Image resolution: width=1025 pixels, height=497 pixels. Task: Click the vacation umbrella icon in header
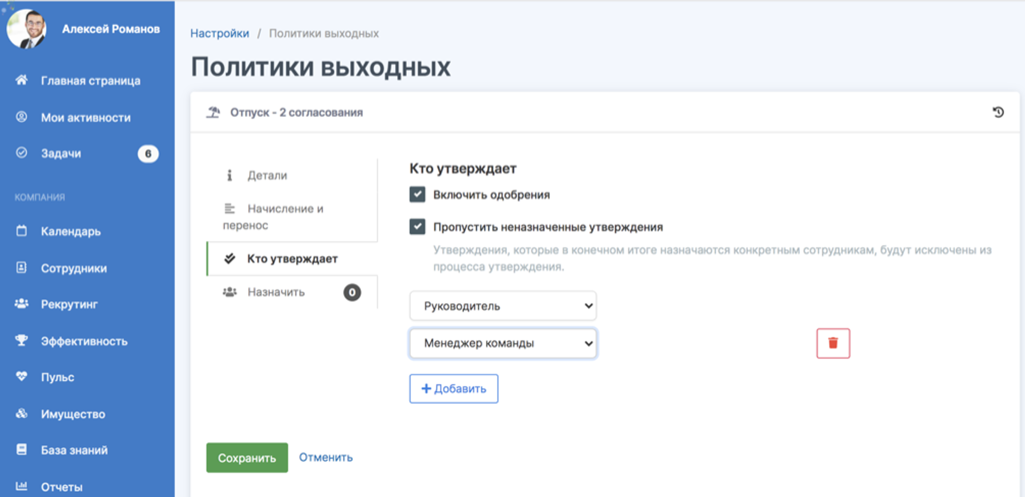coord(214,112)
